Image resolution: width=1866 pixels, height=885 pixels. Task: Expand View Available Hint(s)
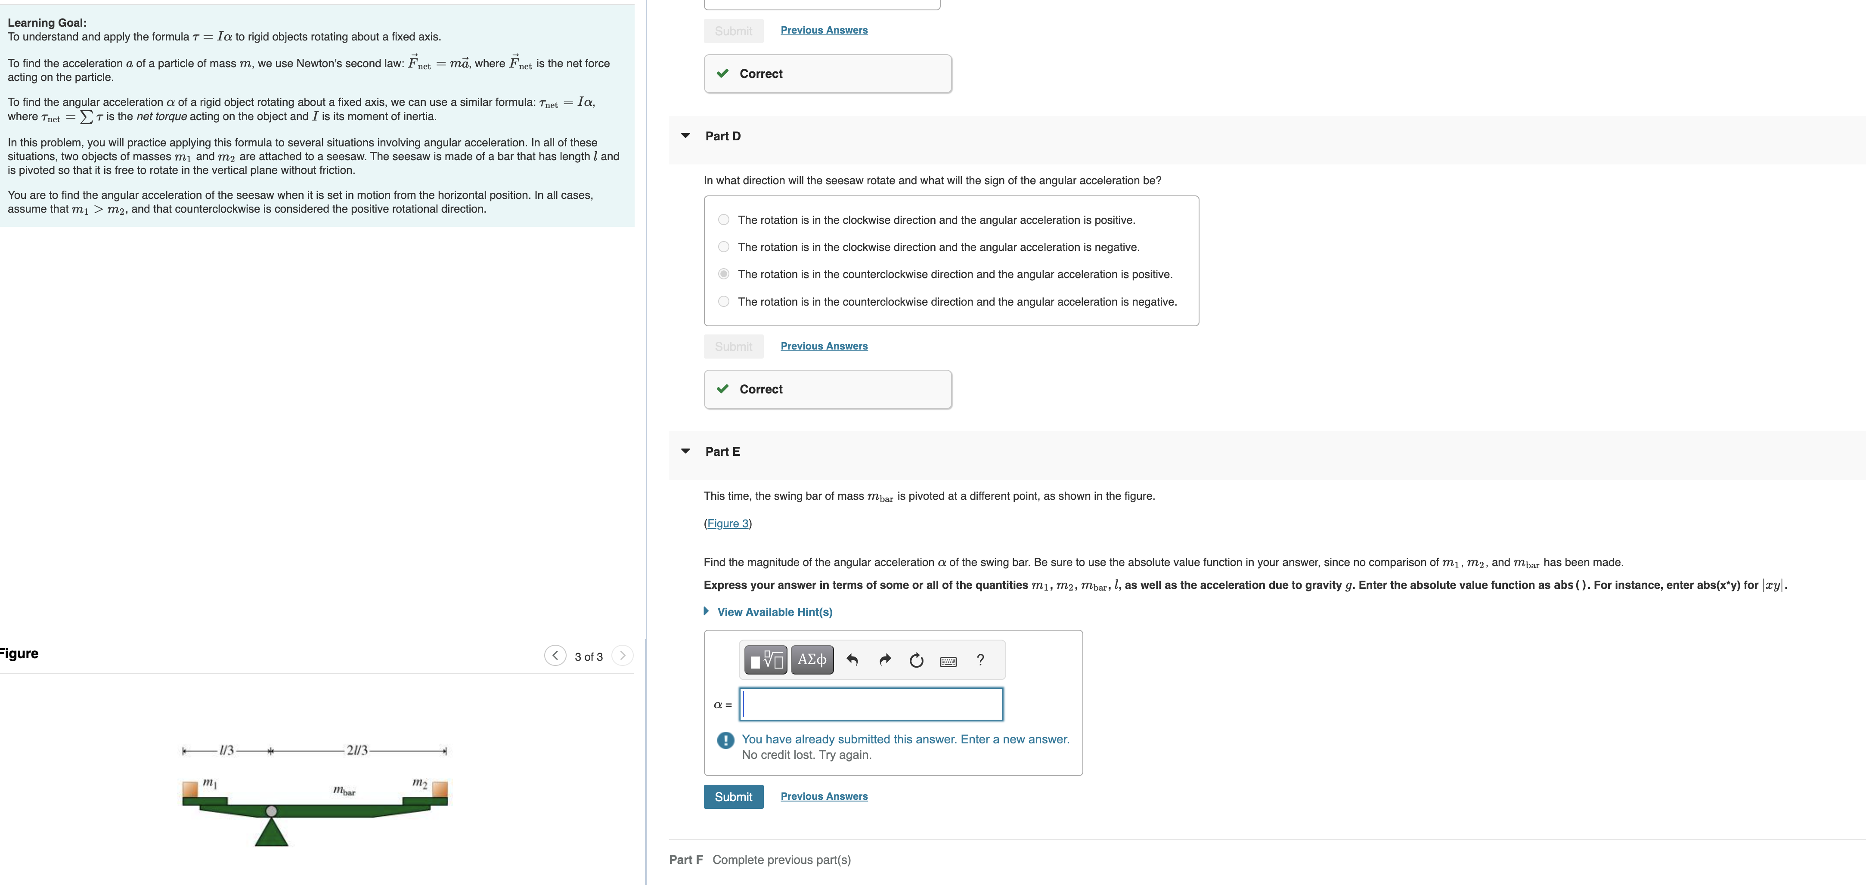pos(774,612)
